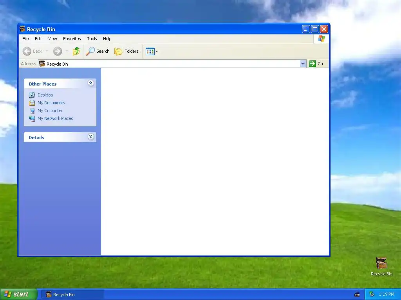Screen dimensions: 401x300
Task: Open the Edit menu
Action: (x=38, y=39)
